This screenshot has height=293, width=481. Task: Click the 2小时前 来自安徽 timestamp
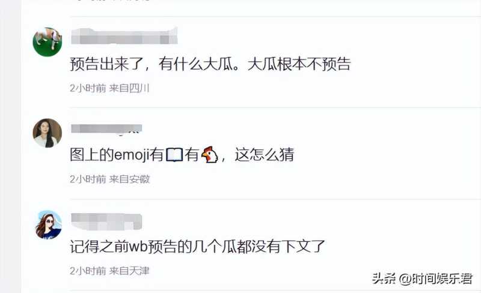click(x=109, y=179)
